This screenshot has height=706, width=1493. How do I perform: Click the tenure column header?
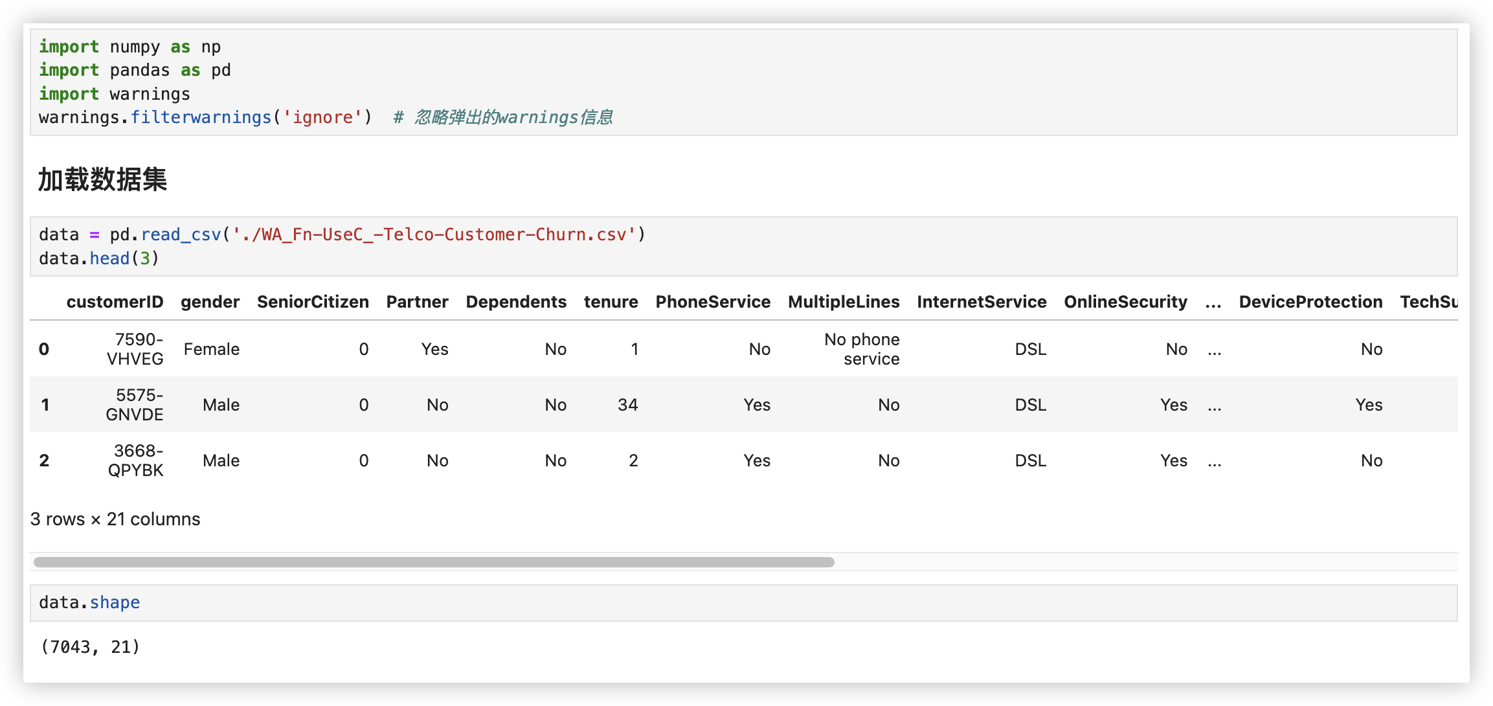tap(611, 302)
